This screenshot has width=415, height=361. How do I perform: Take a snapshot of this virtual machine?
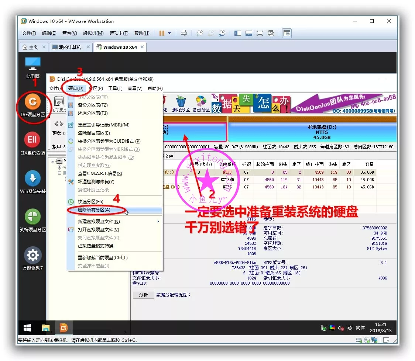[200, 33]
